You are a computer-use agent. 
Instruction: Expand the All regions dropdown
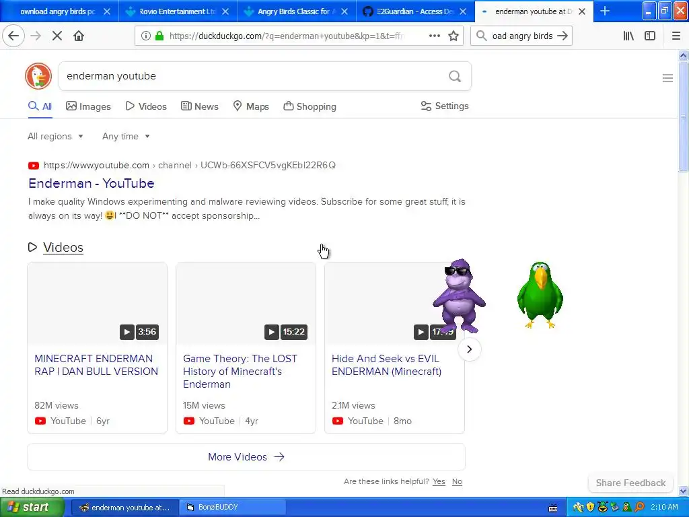point(55,136)
